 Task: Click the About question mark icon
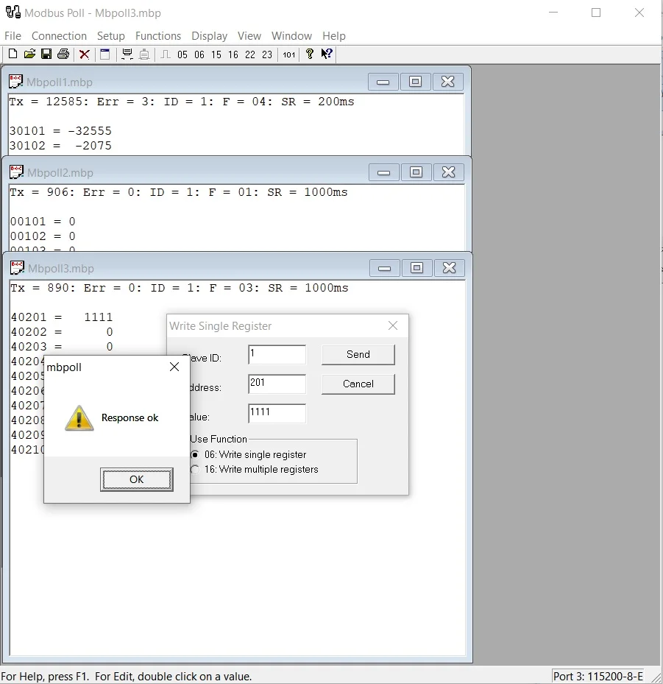[310, 54]
